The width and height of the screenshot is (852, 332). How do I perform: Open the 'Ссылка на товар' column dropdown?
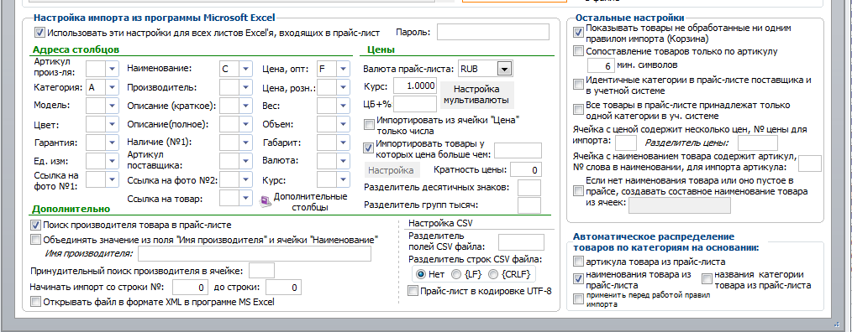coord(245,199)
